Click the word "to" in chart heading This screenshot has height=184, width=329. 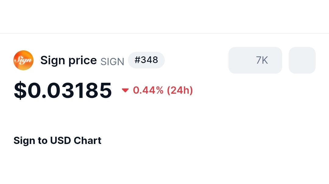(x=43, y=141)
